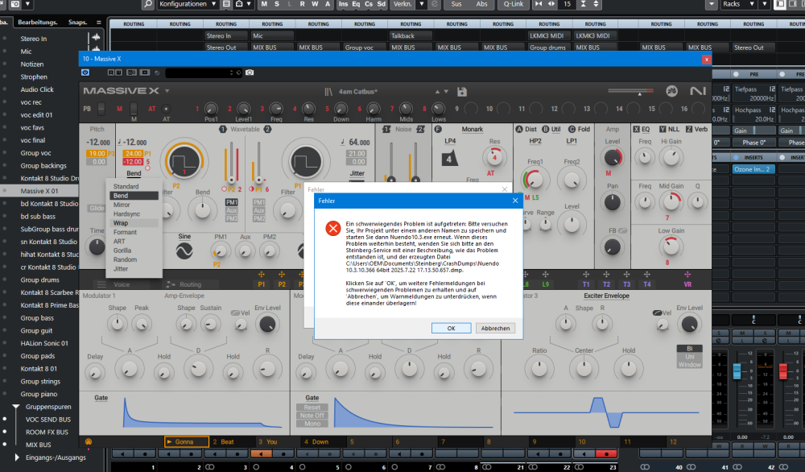Adjust the left wavetable level slider
Screen dimensions: 805x472
[x=232, y=180]
